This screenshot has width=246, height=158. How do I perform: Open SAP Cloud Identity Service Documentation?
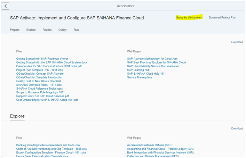[x=153, y=66]
